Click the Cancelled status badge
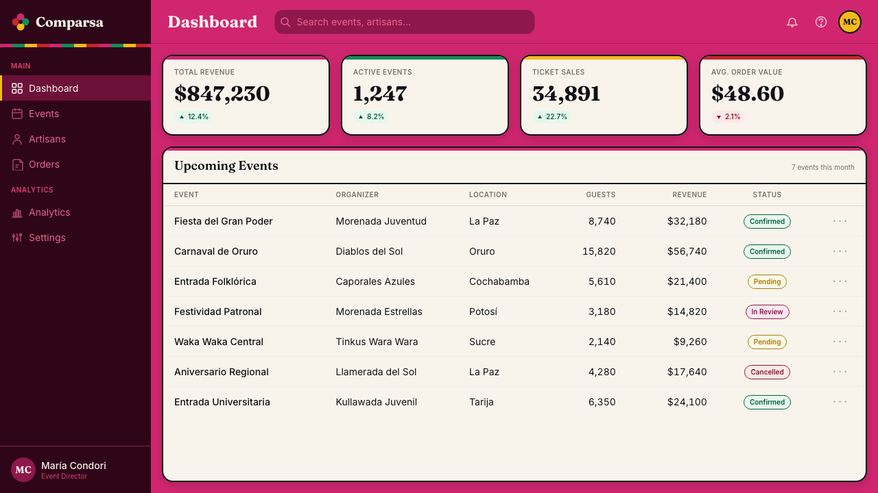878x493 pixels. pos(767,372)
